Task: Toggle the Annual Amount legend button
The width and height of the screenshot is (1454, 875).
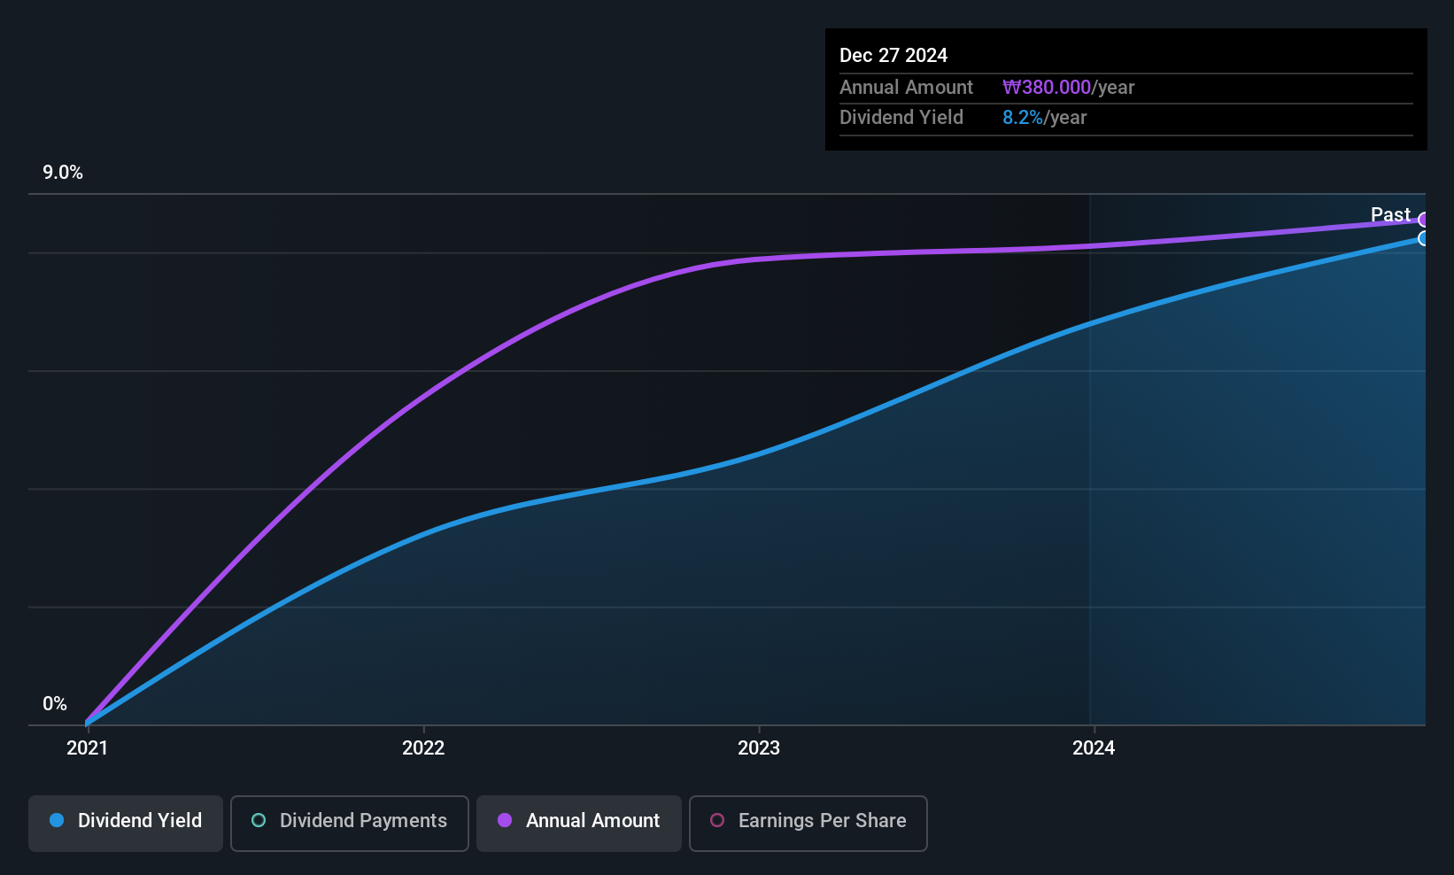Action: pyautogui.click(x=579, y=823)
